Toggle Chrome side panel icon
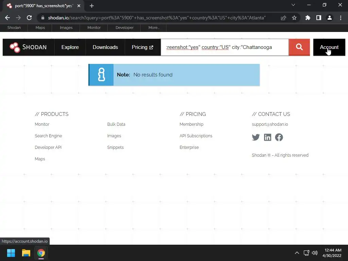Image resolution: width=348 pixels, height=261 pixels. (x=319, y=18)
